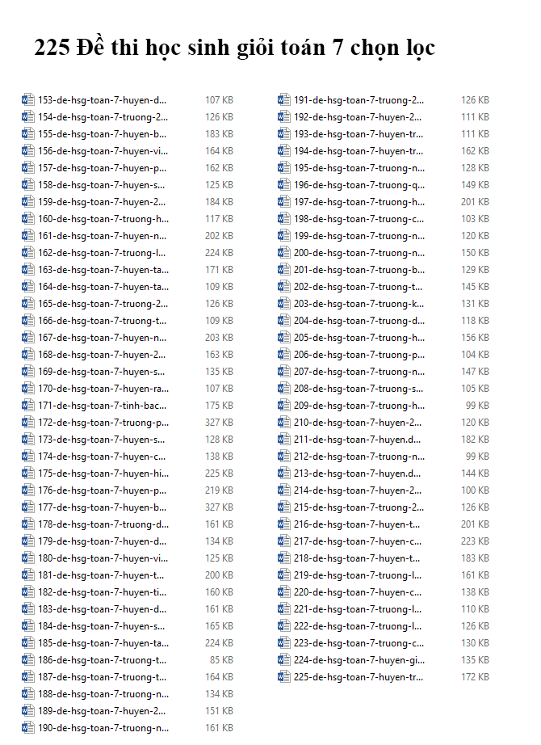Click the Word icon for file 171-de-hsg-toan-7-tinh-bac
The height and width of the screenshot is (745, 541).
pyautogui.click(x=28, y=406)
